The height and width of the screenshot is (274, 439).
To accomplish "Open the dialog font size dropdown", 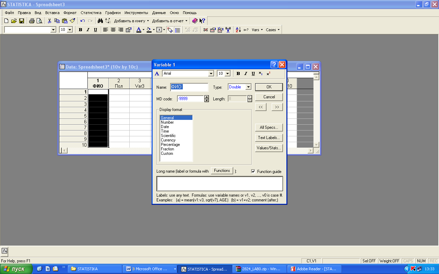I will 227,74.
